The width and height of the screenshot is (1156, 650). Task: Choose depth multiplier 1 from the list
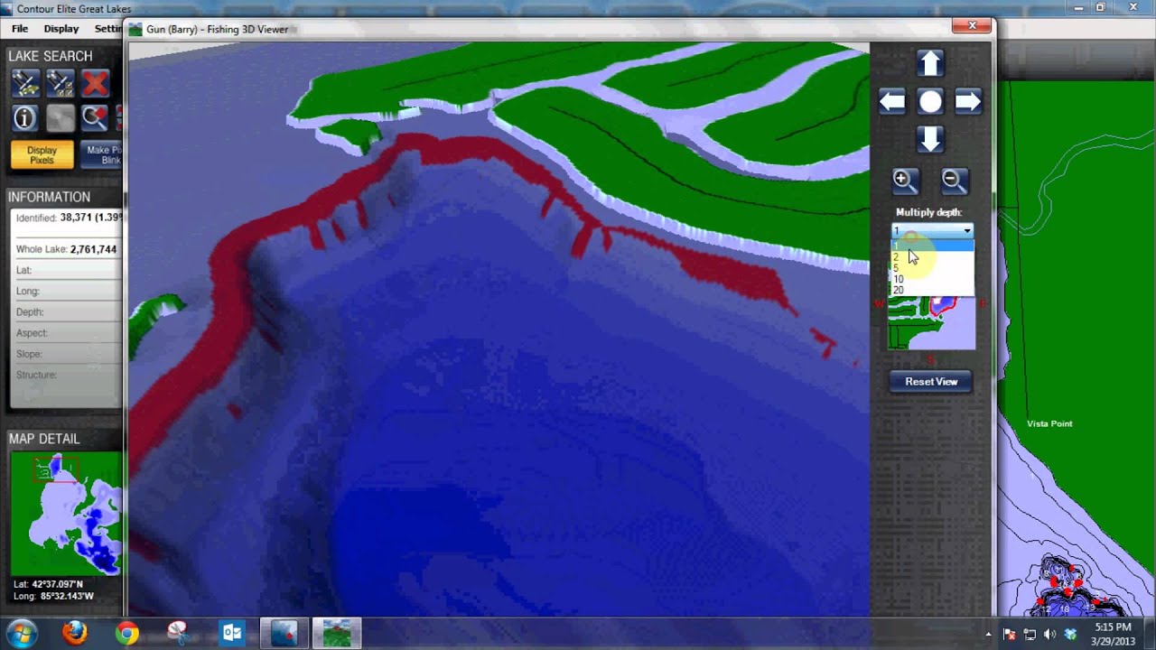(x=932, y=245)
